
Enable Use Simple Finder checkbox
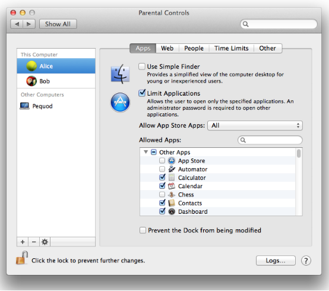point(142,67)
